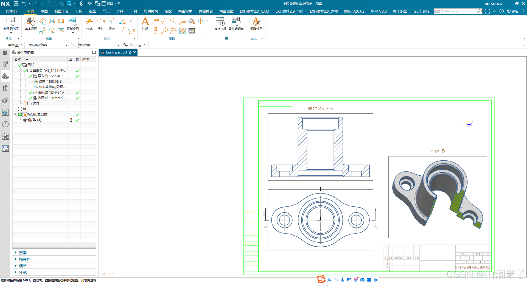The width and height of the screenshot is (527, 283).
Task: Click the datum feature symbol icon
Action: point(155,31)
